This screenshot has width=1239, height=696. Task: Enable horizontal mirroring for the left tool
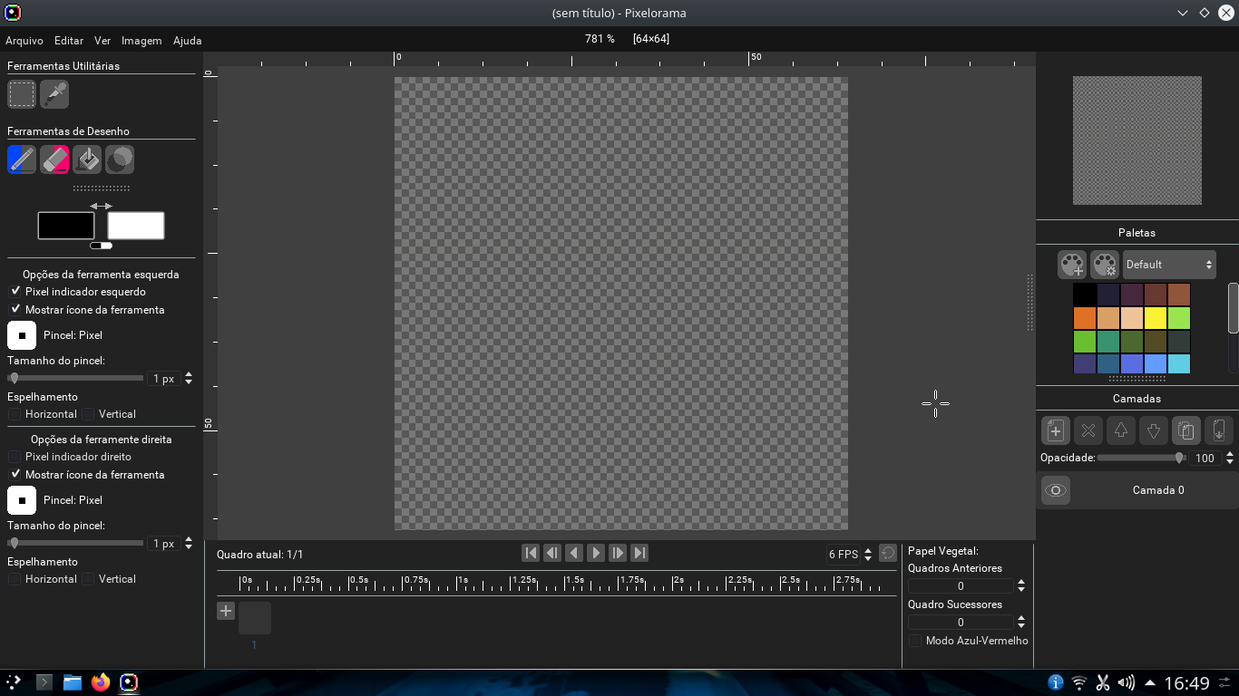tap(15, 414)
